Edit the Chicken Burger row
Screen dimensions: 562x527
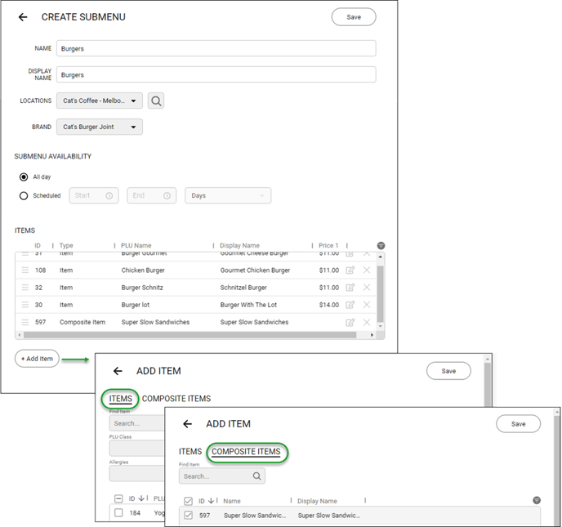350,270
